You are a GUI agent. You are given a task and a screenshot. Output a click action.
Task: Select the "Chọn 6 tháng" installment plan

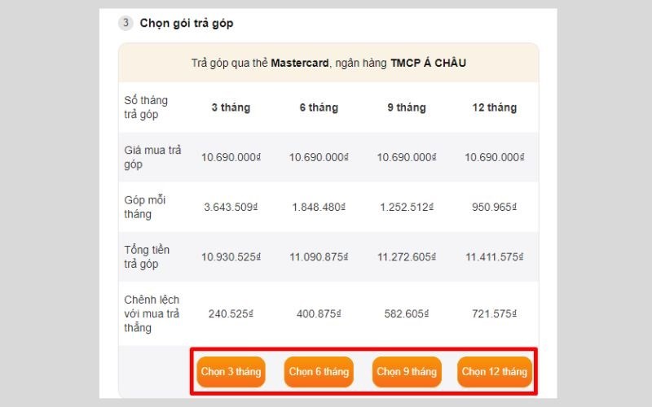point(319,372)
